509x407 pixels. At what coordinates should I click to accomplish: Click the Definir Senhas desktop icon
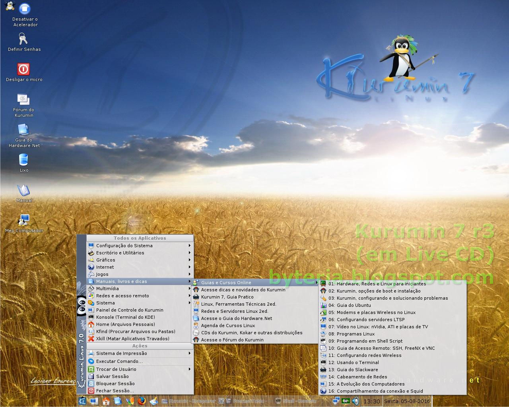23,40
